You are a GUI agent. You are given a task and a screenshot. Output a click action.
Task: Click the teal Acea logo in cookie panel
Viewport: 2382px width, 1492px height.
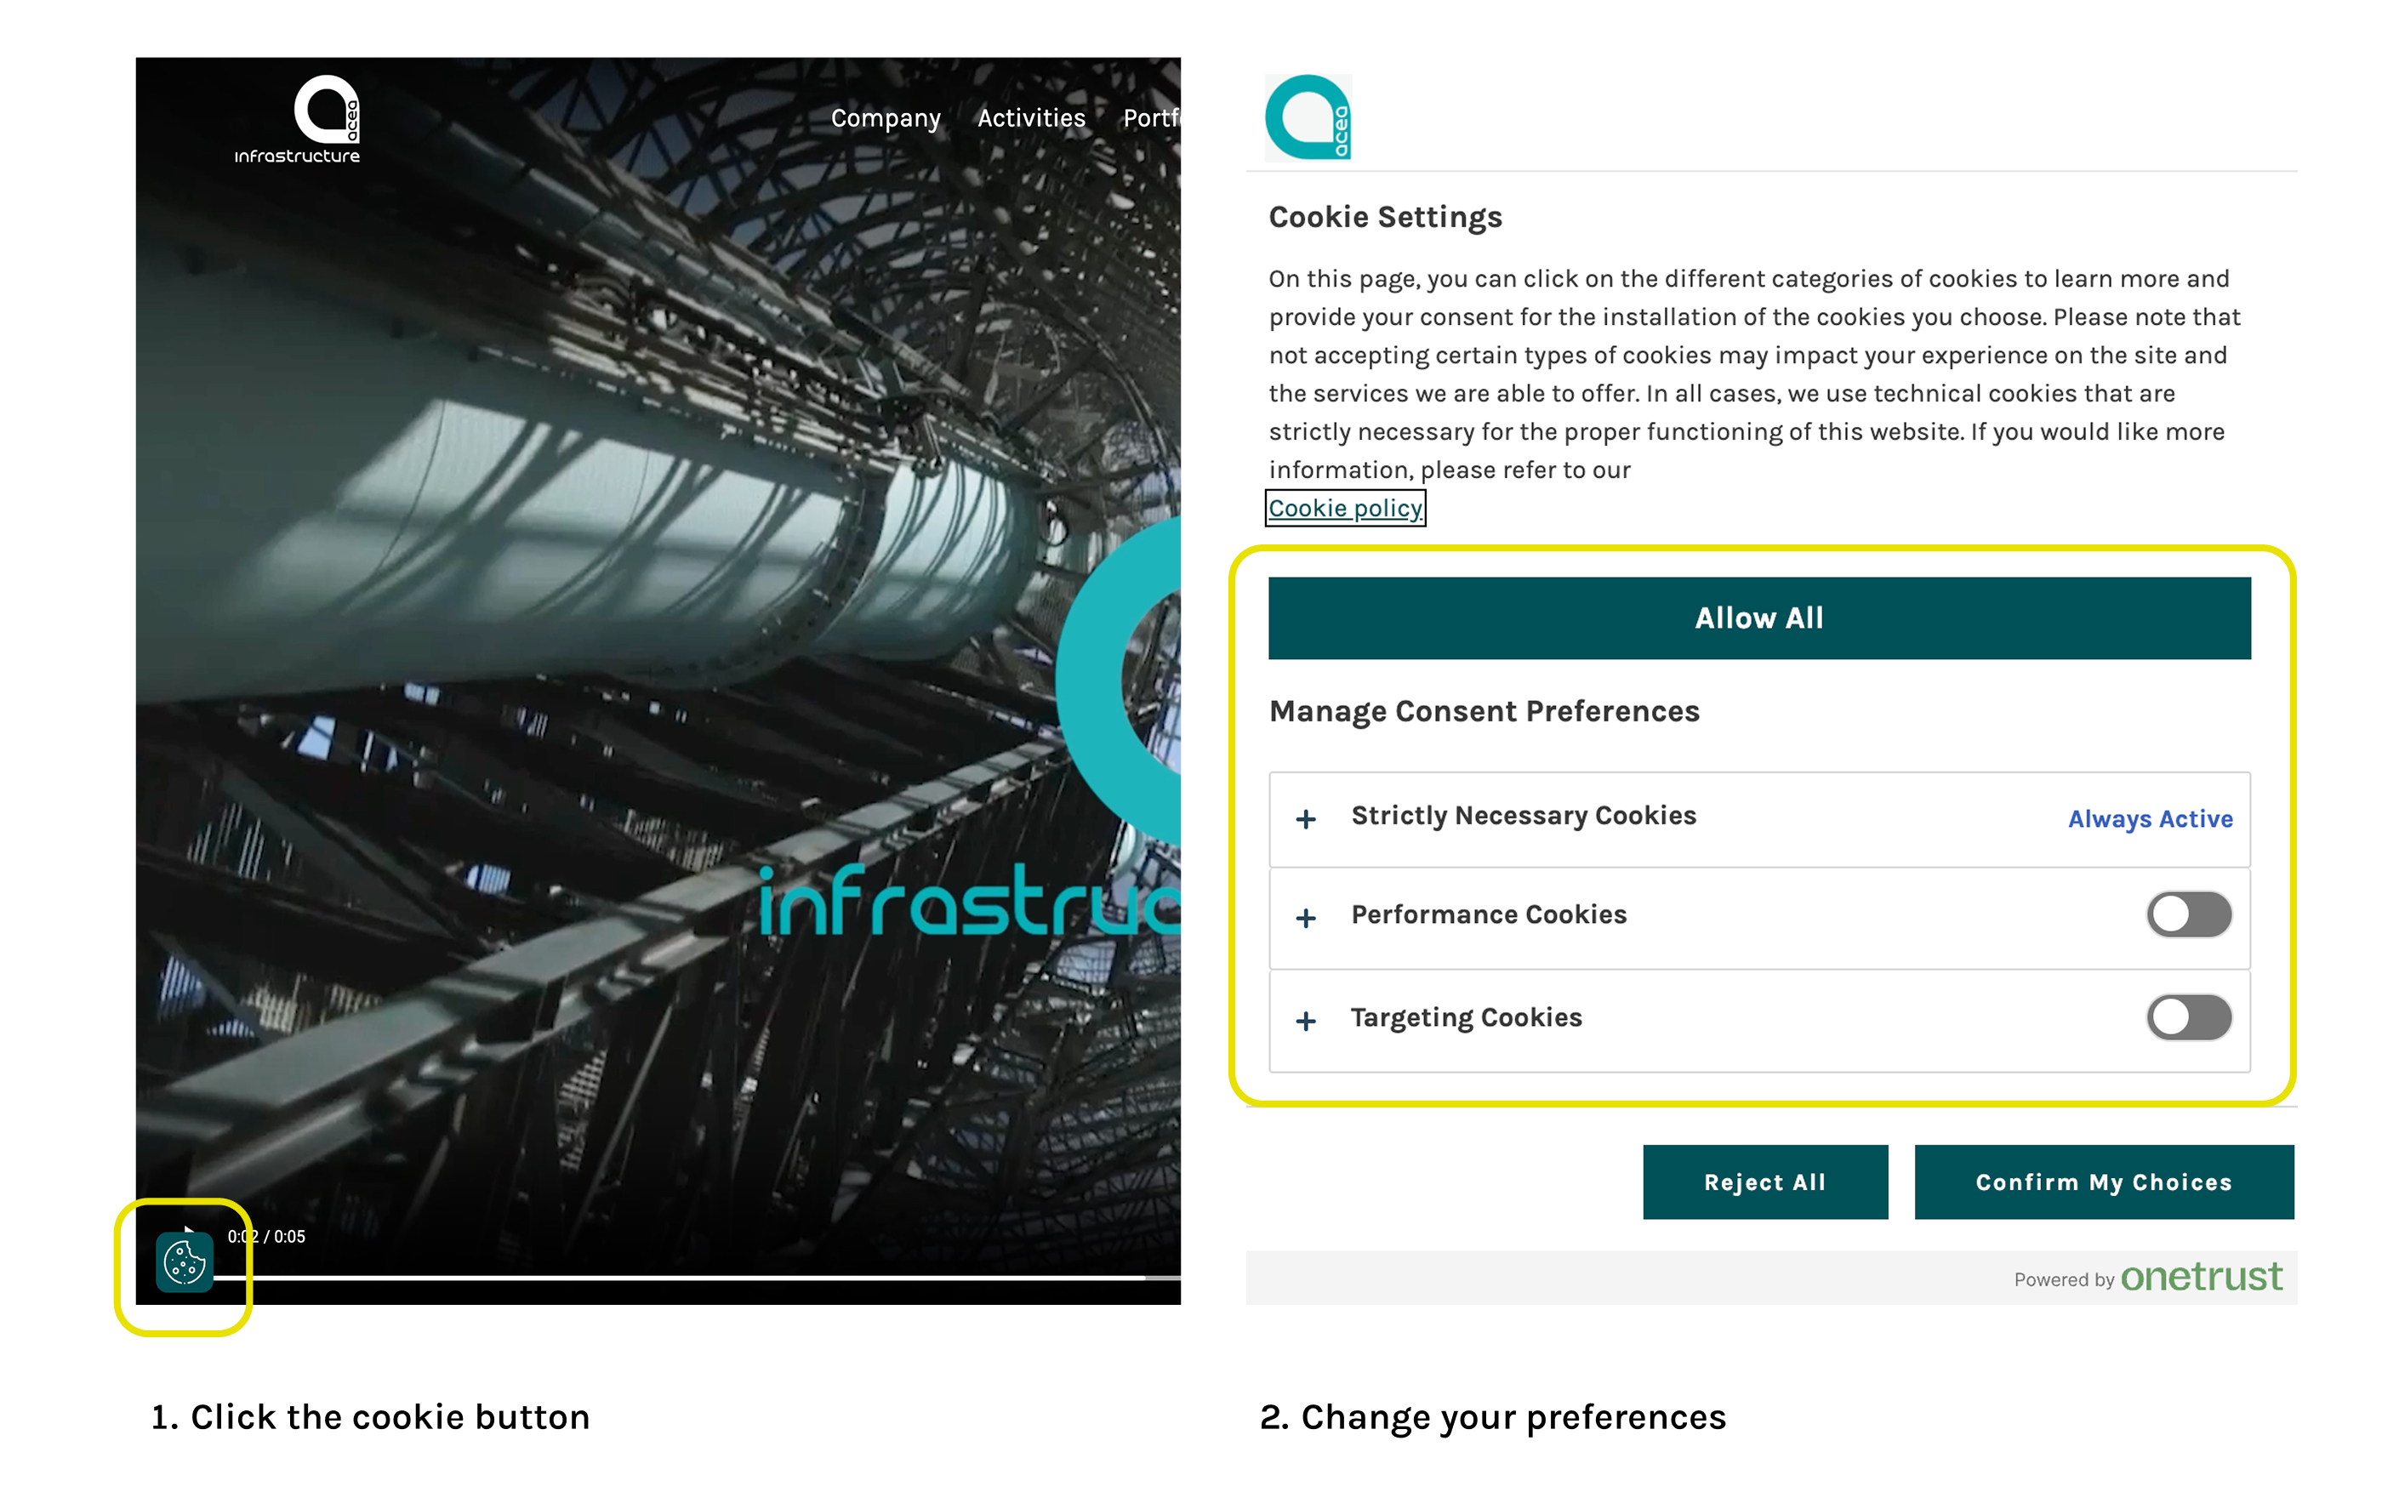click(1308, 117)
